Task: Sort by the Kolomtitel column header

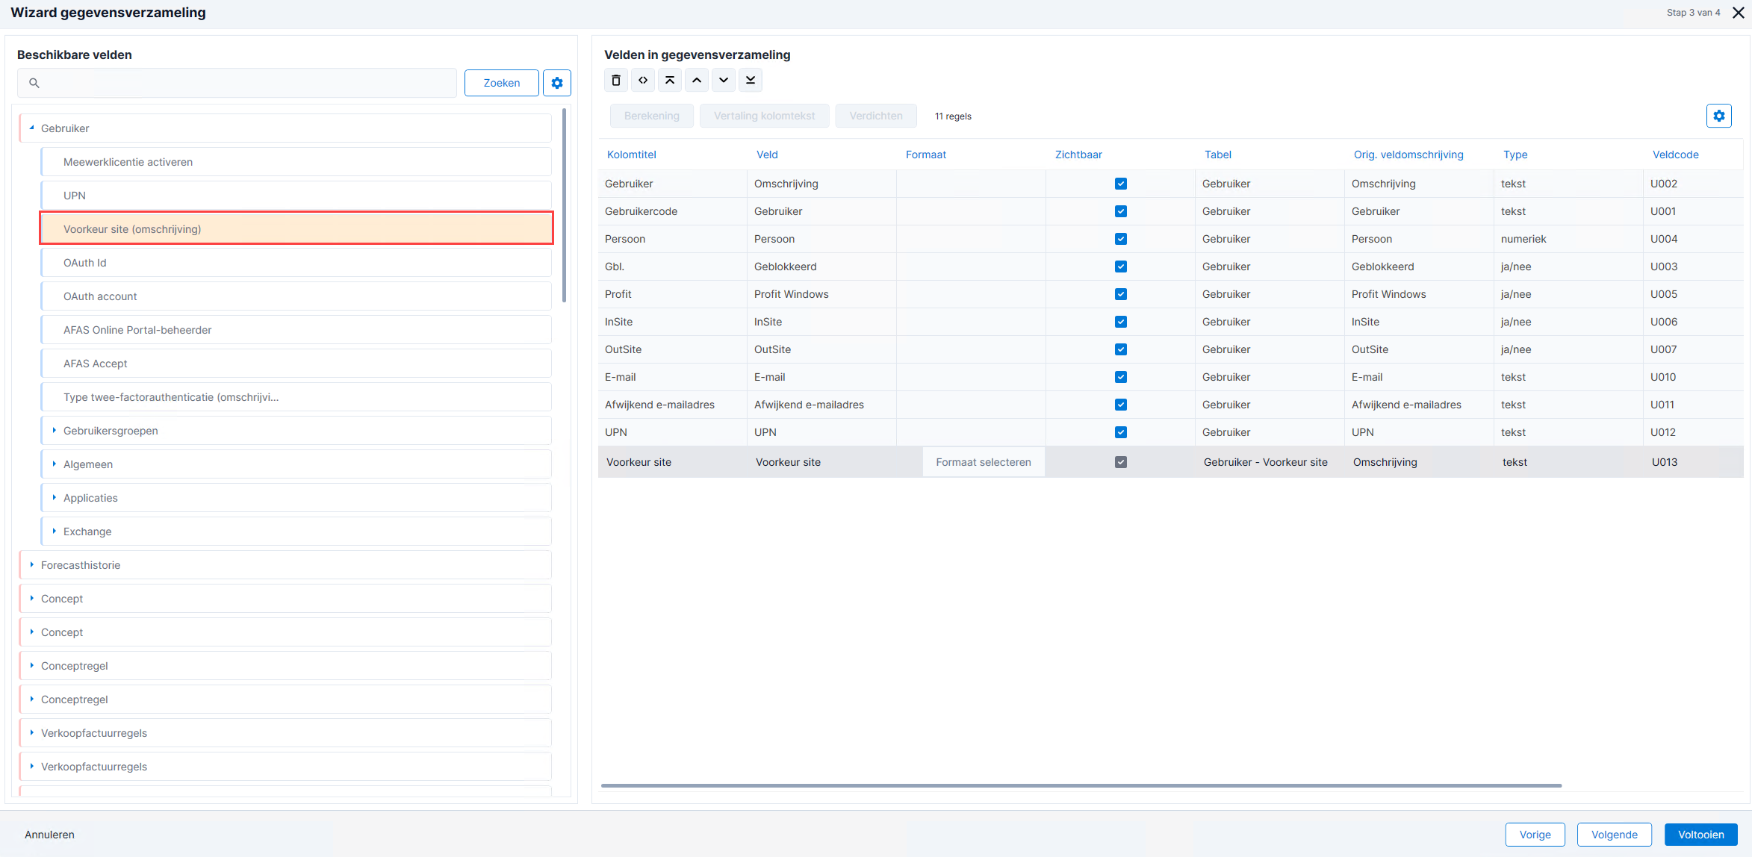Action: 632,155
